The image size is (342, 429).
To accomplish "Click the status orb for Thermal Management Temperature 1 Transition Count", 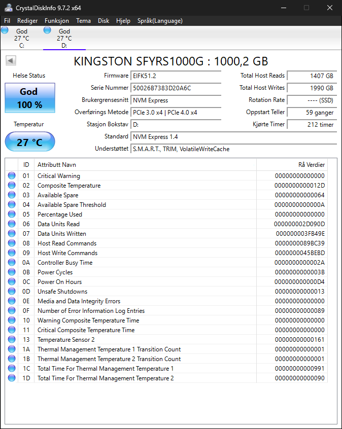I will point(12,349).
